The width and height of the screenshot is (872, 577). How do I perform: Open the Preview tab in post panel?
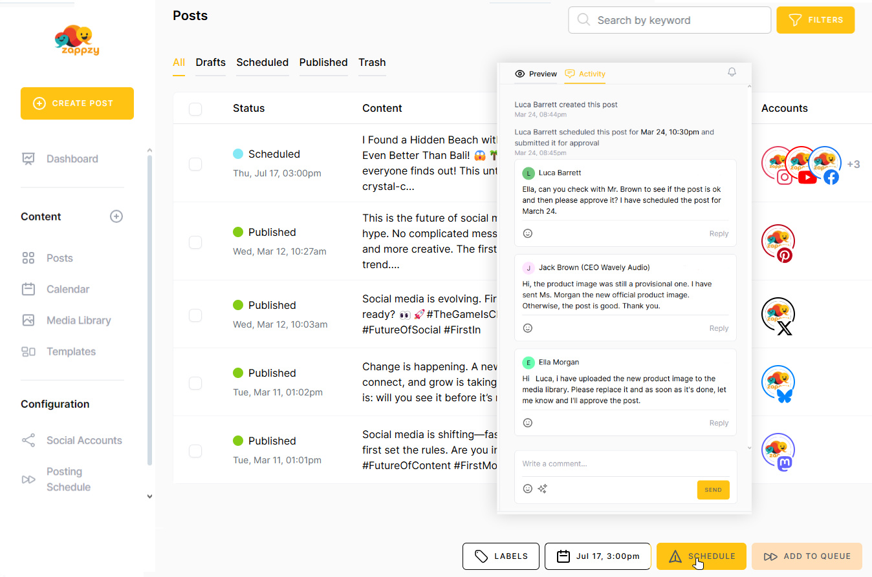coord(536,74)
